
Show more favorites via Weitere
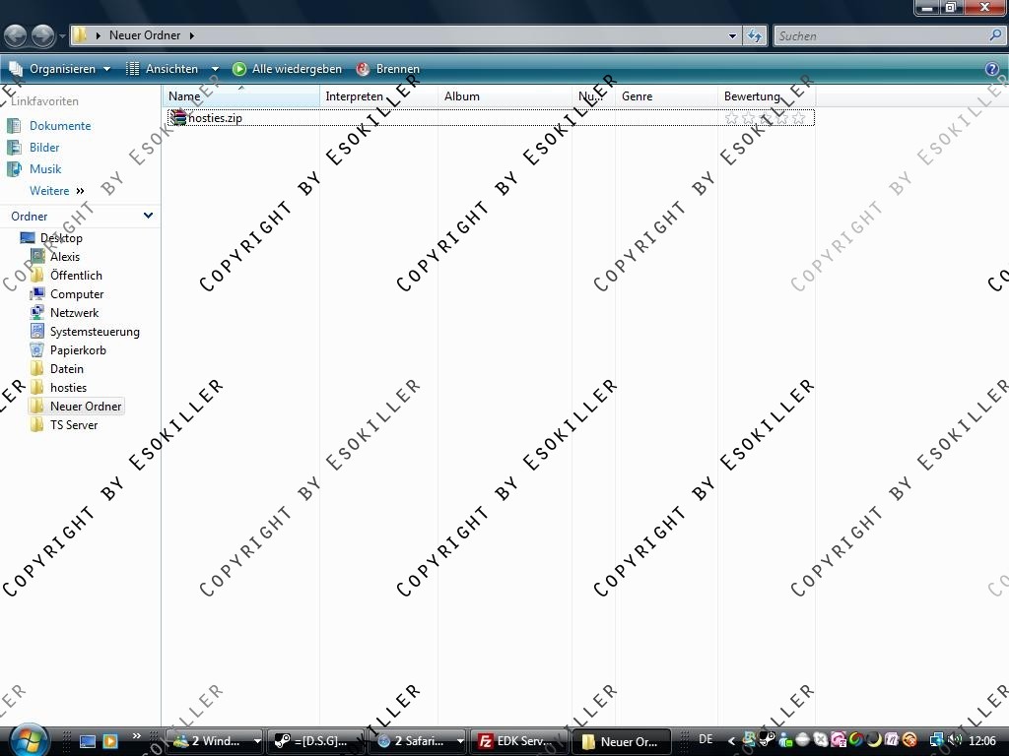click(56, 191)
